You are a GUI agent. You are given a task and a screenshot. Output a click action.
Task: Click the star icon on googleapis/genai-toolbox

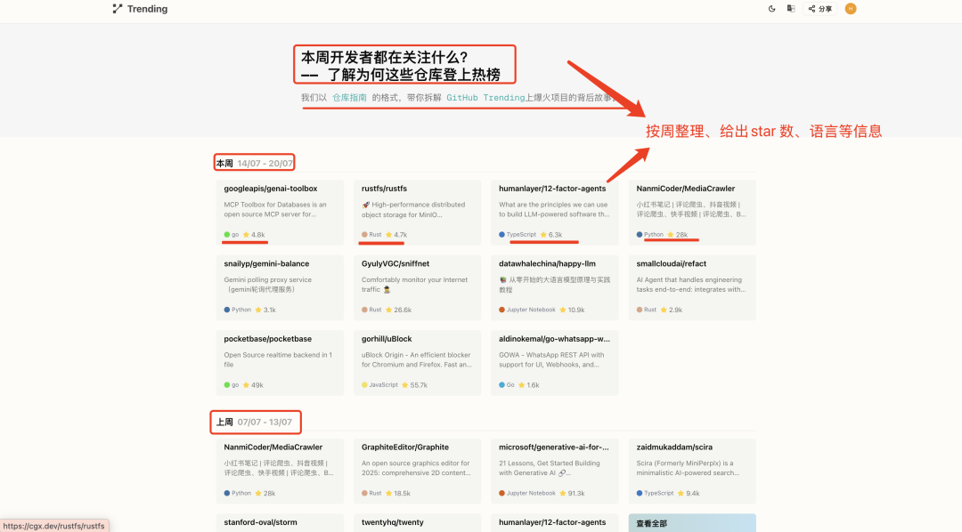tap(246, 235)
